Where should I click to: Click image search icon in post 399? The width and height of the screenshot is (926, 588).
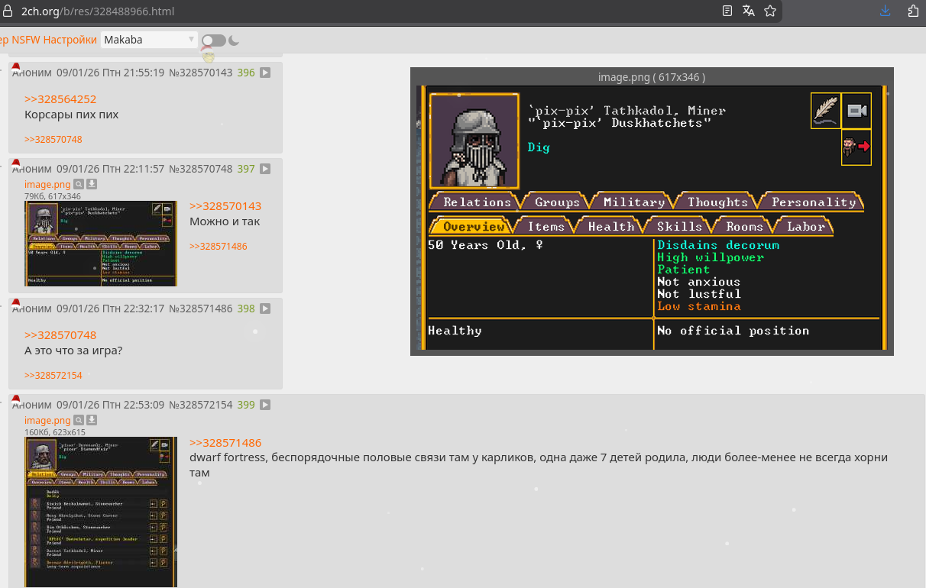[79, 421]
